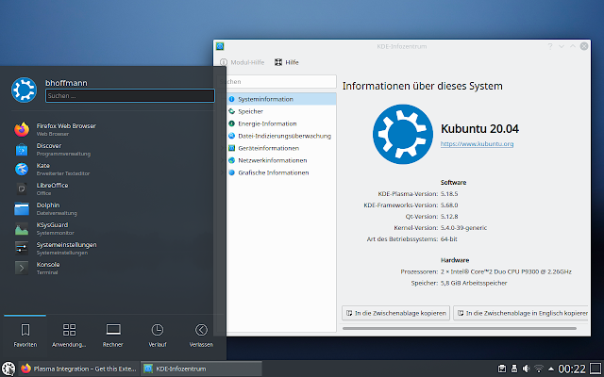Screen dimensions: 604x377
Task: Select Energie-Information module
Action: (281, 123)
